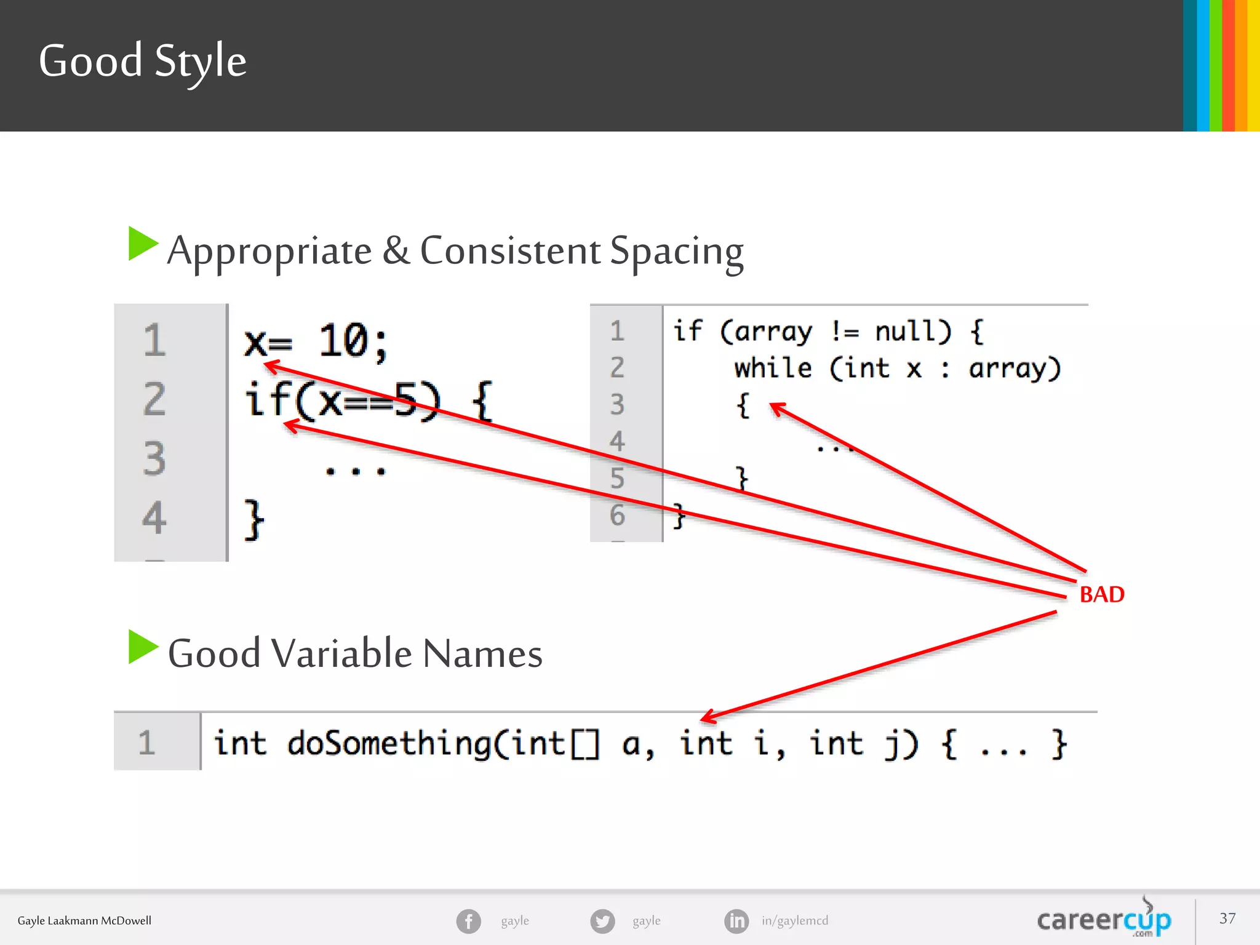Click the LinkedIn icon in the footer
Screen dimensions: 1260x945
pos(736,921)
